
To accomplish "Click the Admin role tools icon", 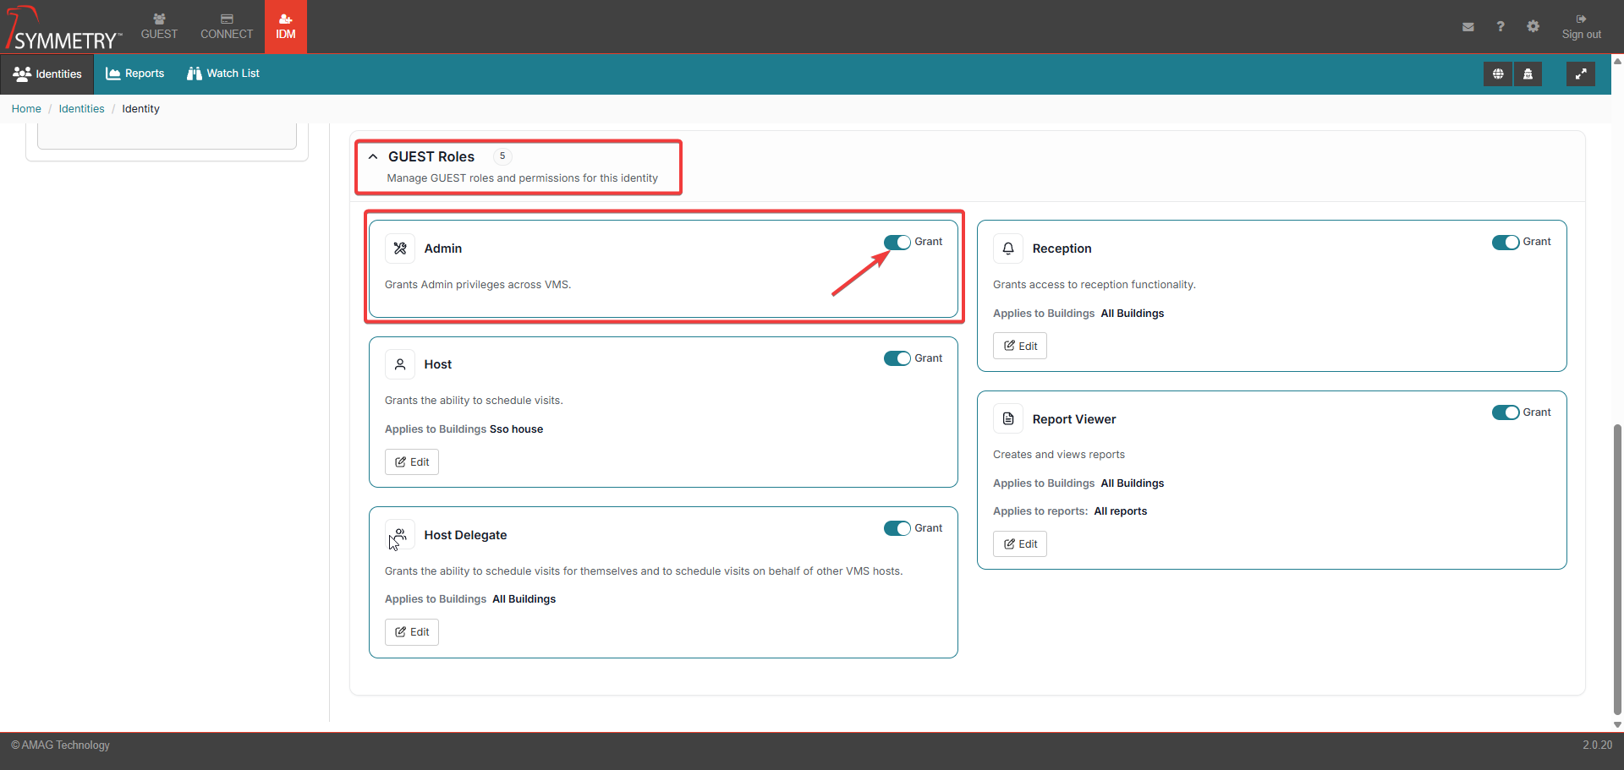I will [x=400, y=248].
